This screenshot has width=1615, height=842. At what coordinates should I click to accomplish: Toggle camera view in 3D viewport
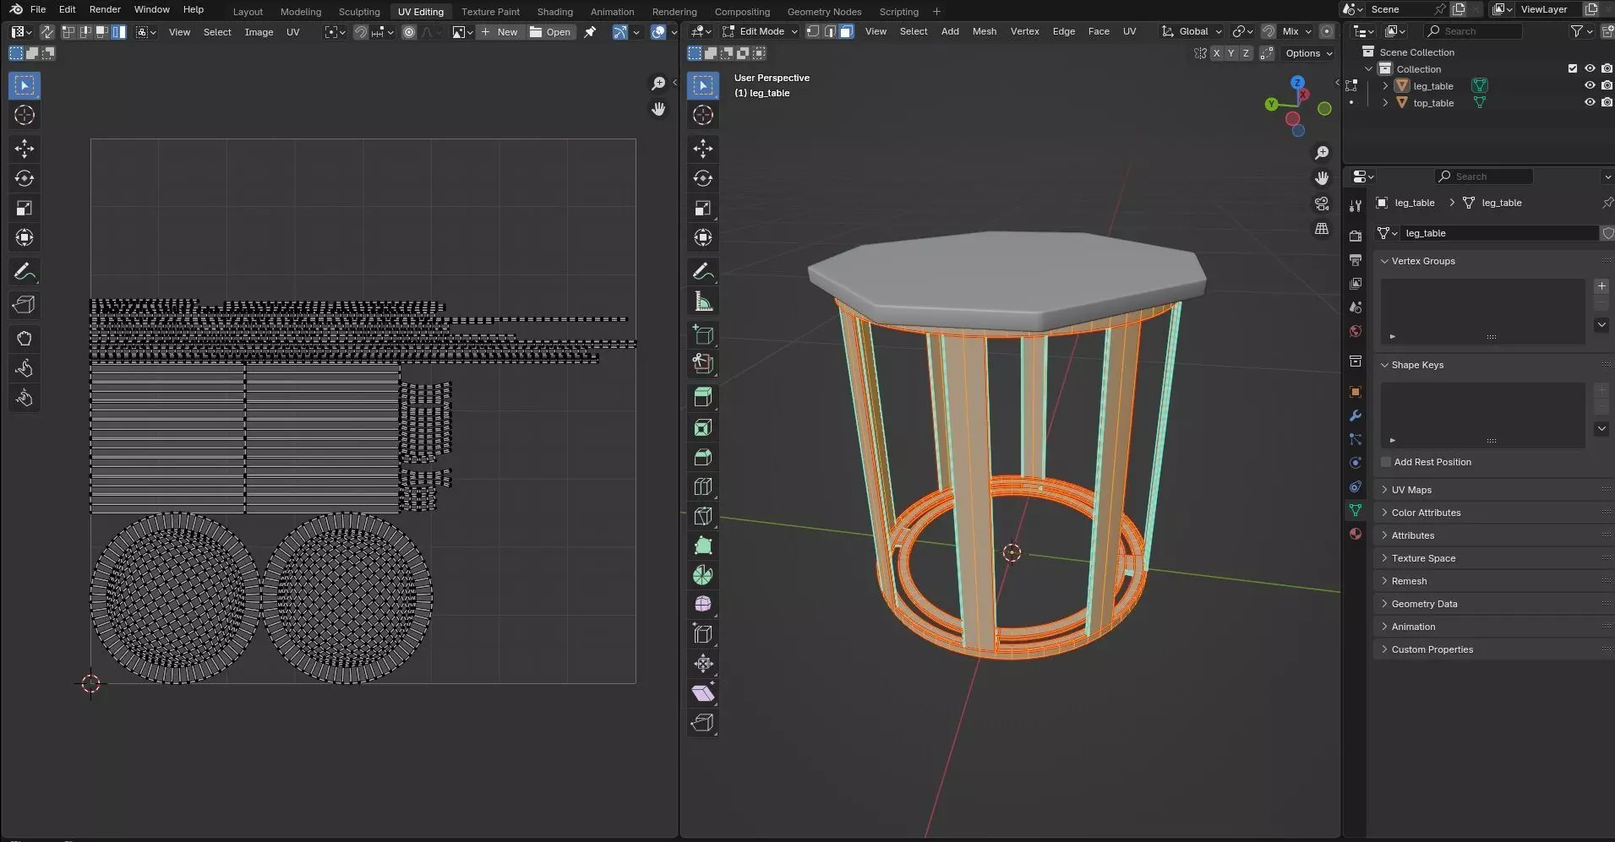1322,204
